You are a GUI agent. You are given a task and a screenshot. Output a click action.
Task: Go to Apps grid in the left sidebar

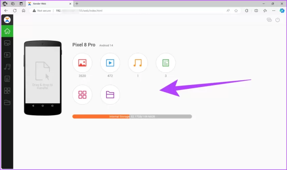pos(7,90)
